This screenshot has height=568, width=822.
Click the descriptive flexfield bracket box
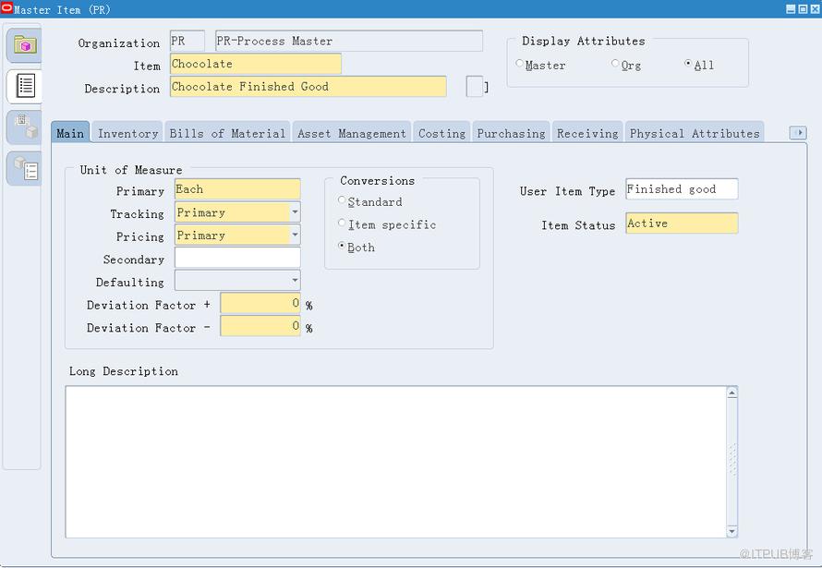point(475,87)
